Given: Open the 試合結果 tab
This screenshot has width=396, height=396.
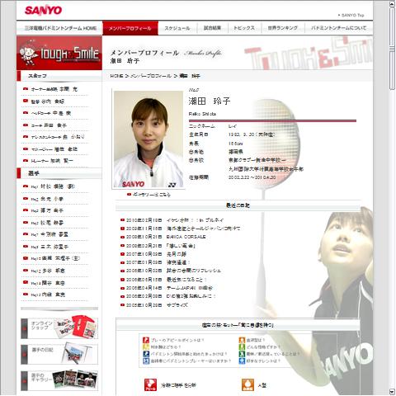Looking at the screenshot, I should [212, 28].
